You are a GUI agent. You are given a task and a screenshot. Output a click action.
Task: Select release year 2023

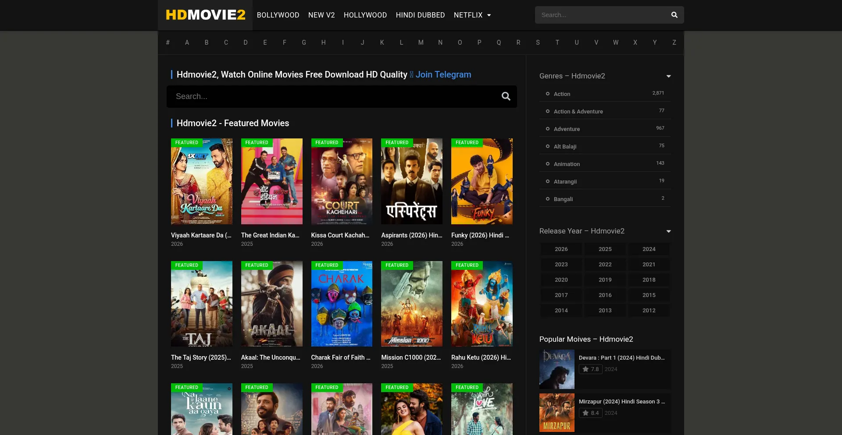[x=561, y=264]
